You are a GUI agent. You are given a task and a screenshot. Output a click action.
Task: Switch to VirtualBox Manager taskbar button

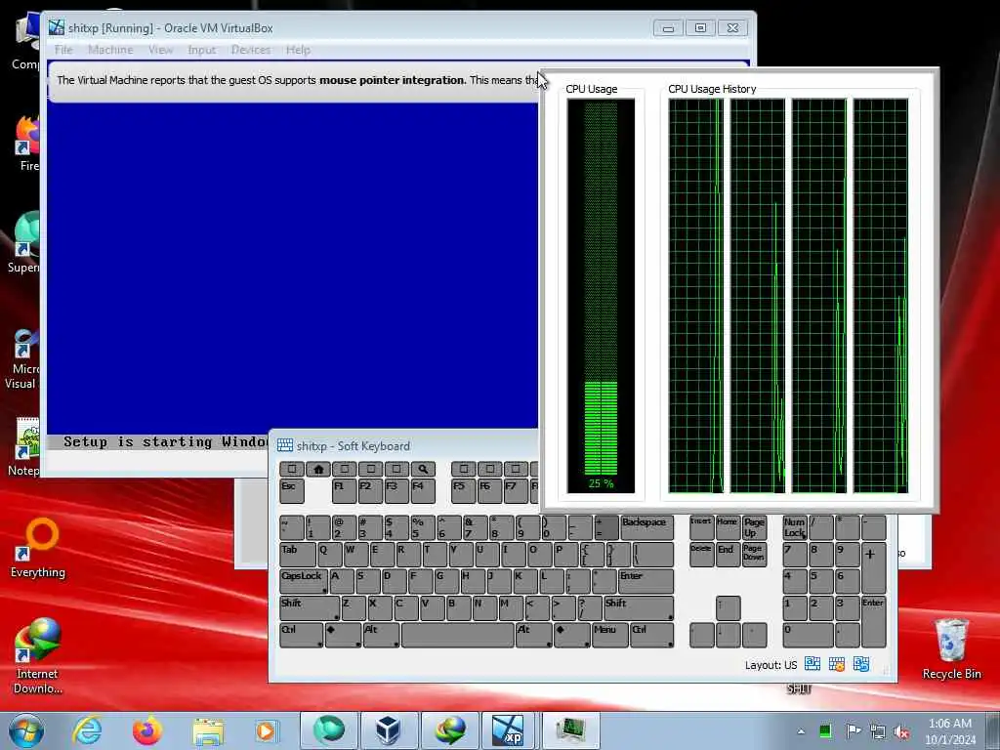point(389,730)
